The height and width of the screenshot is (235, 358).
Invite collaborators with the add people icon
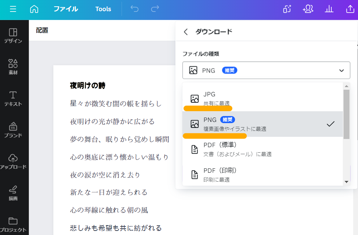[x=308, y=9]
